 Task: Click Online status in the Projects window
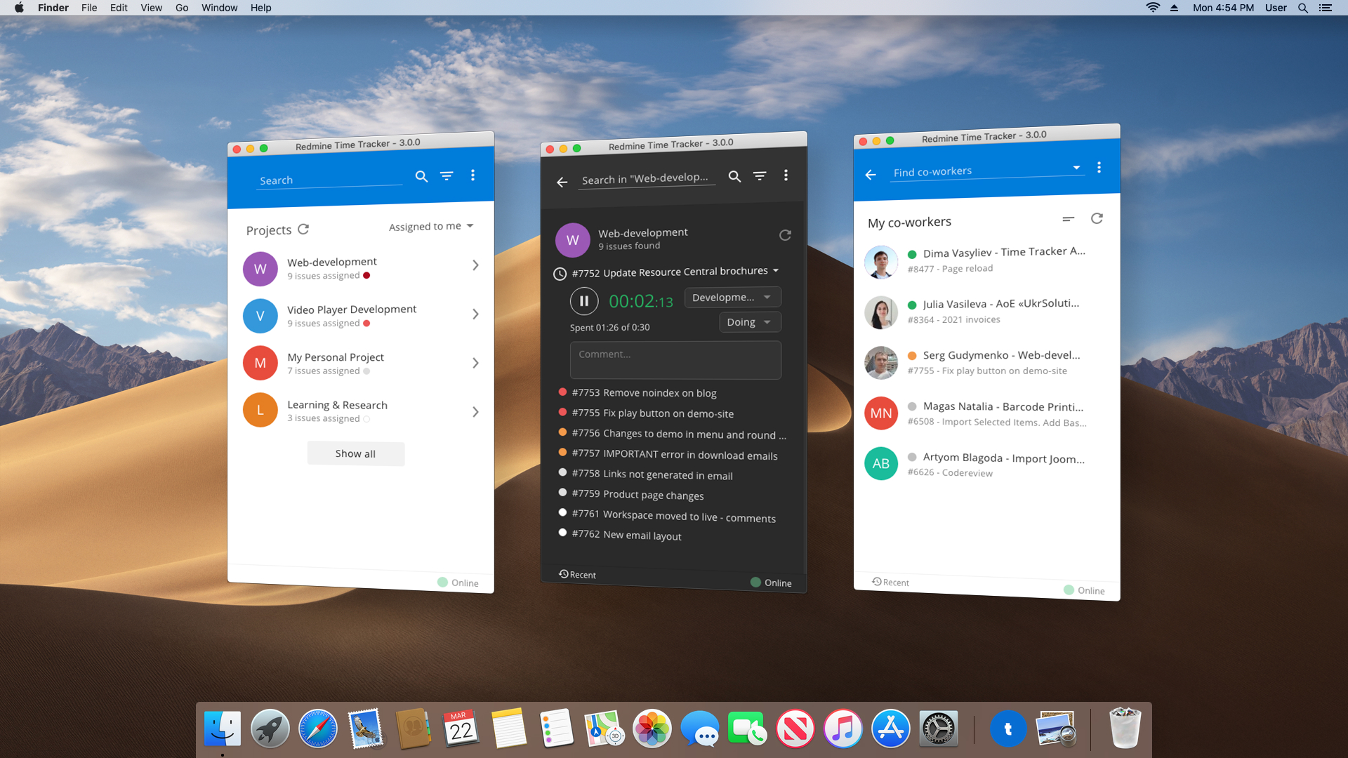point(458,583)
